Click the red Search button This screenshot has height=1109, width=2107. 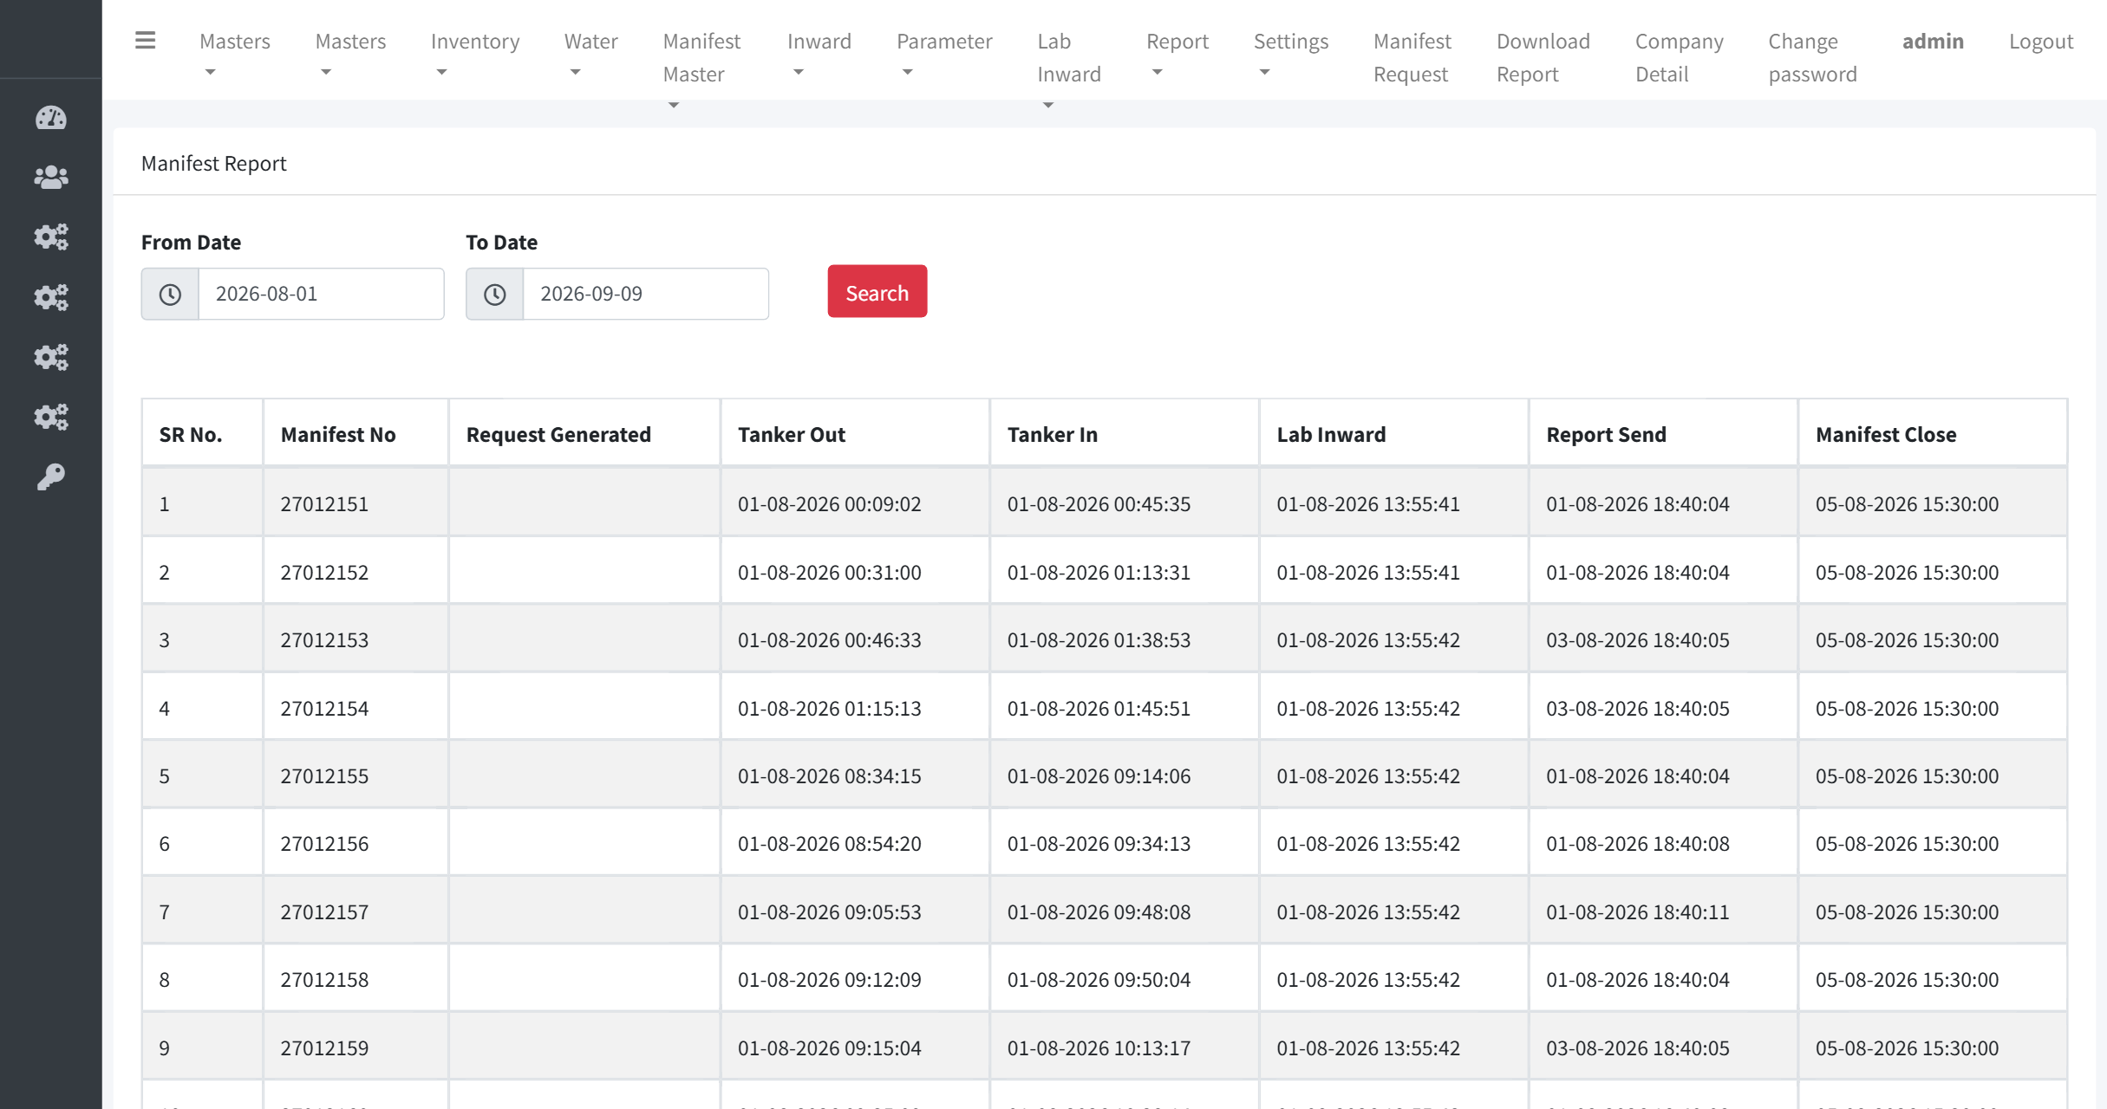click(x=877, y=292)
